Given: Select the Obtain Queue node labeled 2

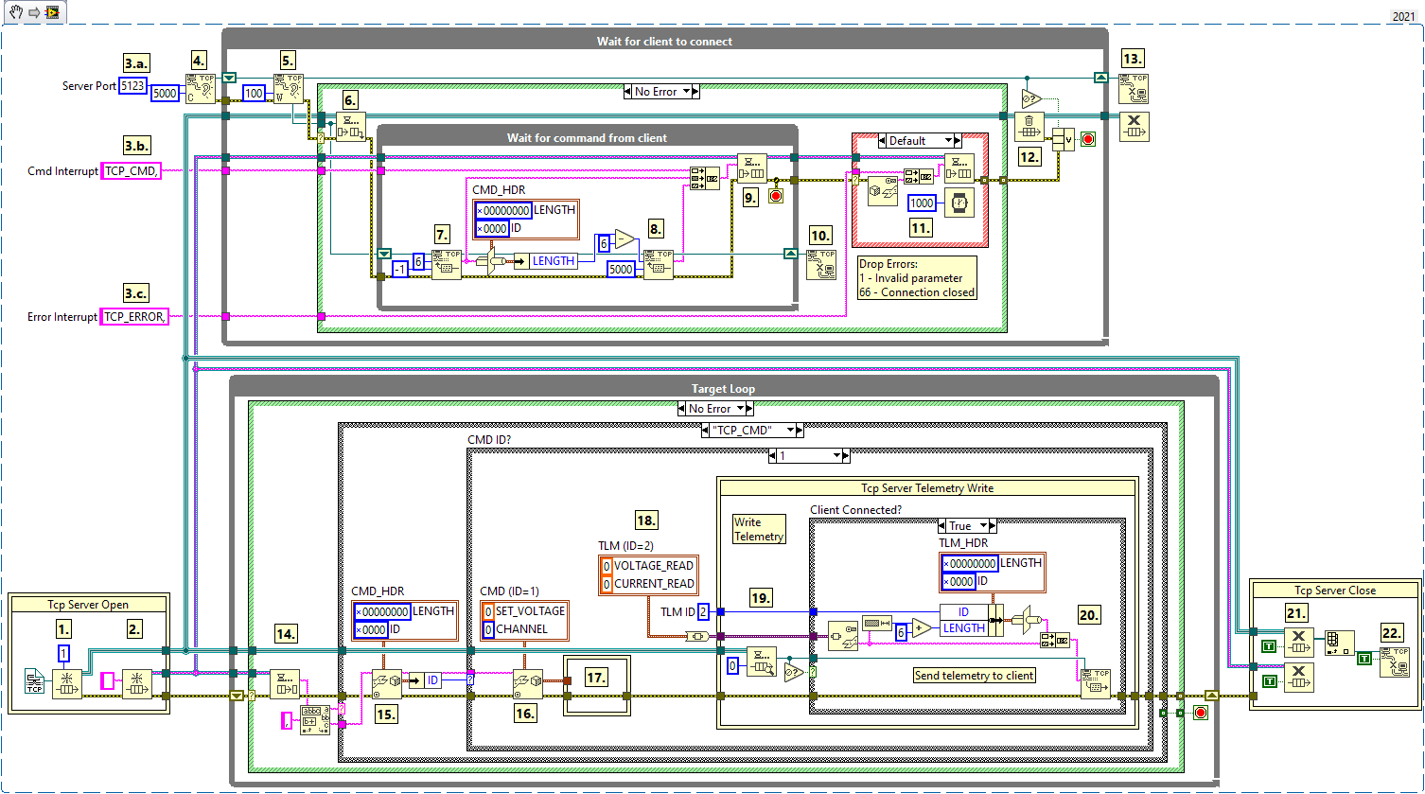Looking at the screenshot, I should [138, 683].
